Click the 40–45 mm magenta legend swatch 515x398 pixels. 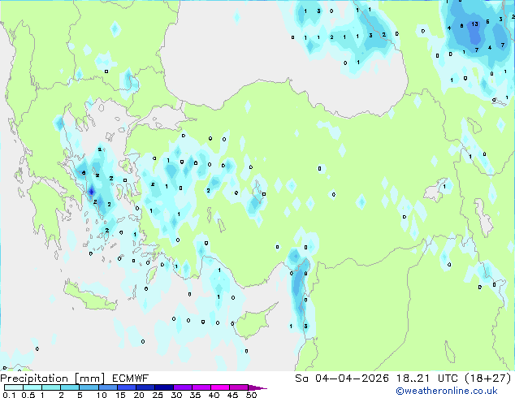point(220,387)
